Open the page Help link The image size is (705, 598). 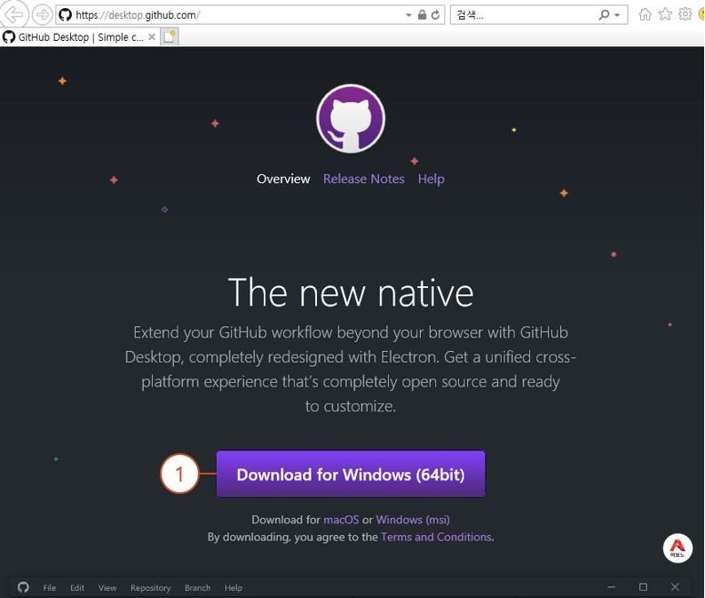(x=432, y=179)
